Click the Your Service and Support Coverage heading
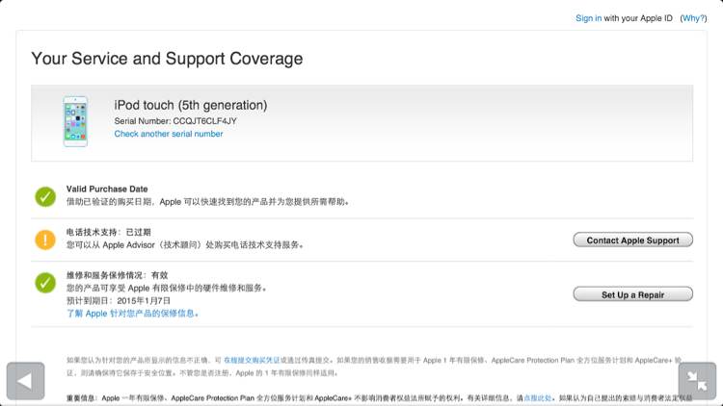Viewport: 723px width, 406px height. tap(167, 59)
